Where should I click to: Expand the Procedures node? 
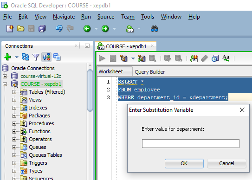pos(14,123)
